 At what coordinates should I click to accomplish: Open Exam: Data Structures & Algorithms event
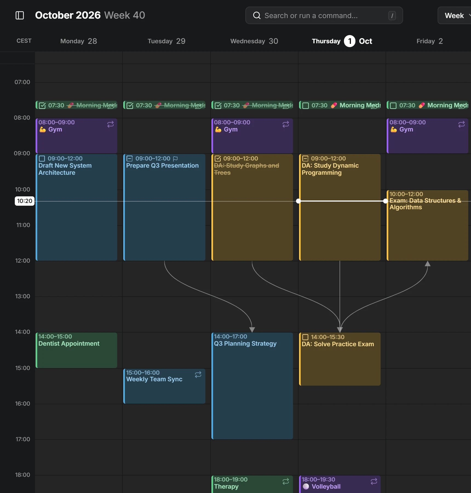427,225
